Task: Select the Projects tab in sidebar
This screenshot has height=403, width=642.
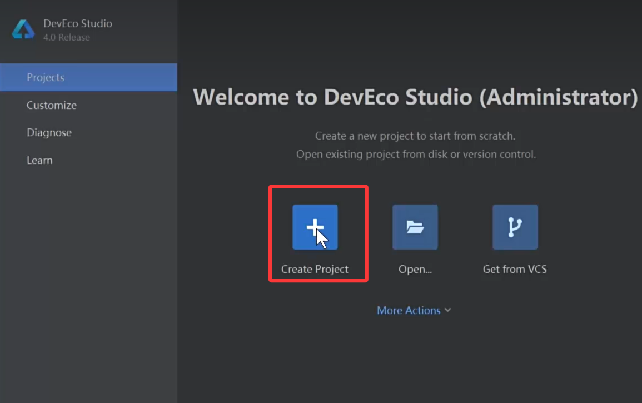Action: (88, 77)
